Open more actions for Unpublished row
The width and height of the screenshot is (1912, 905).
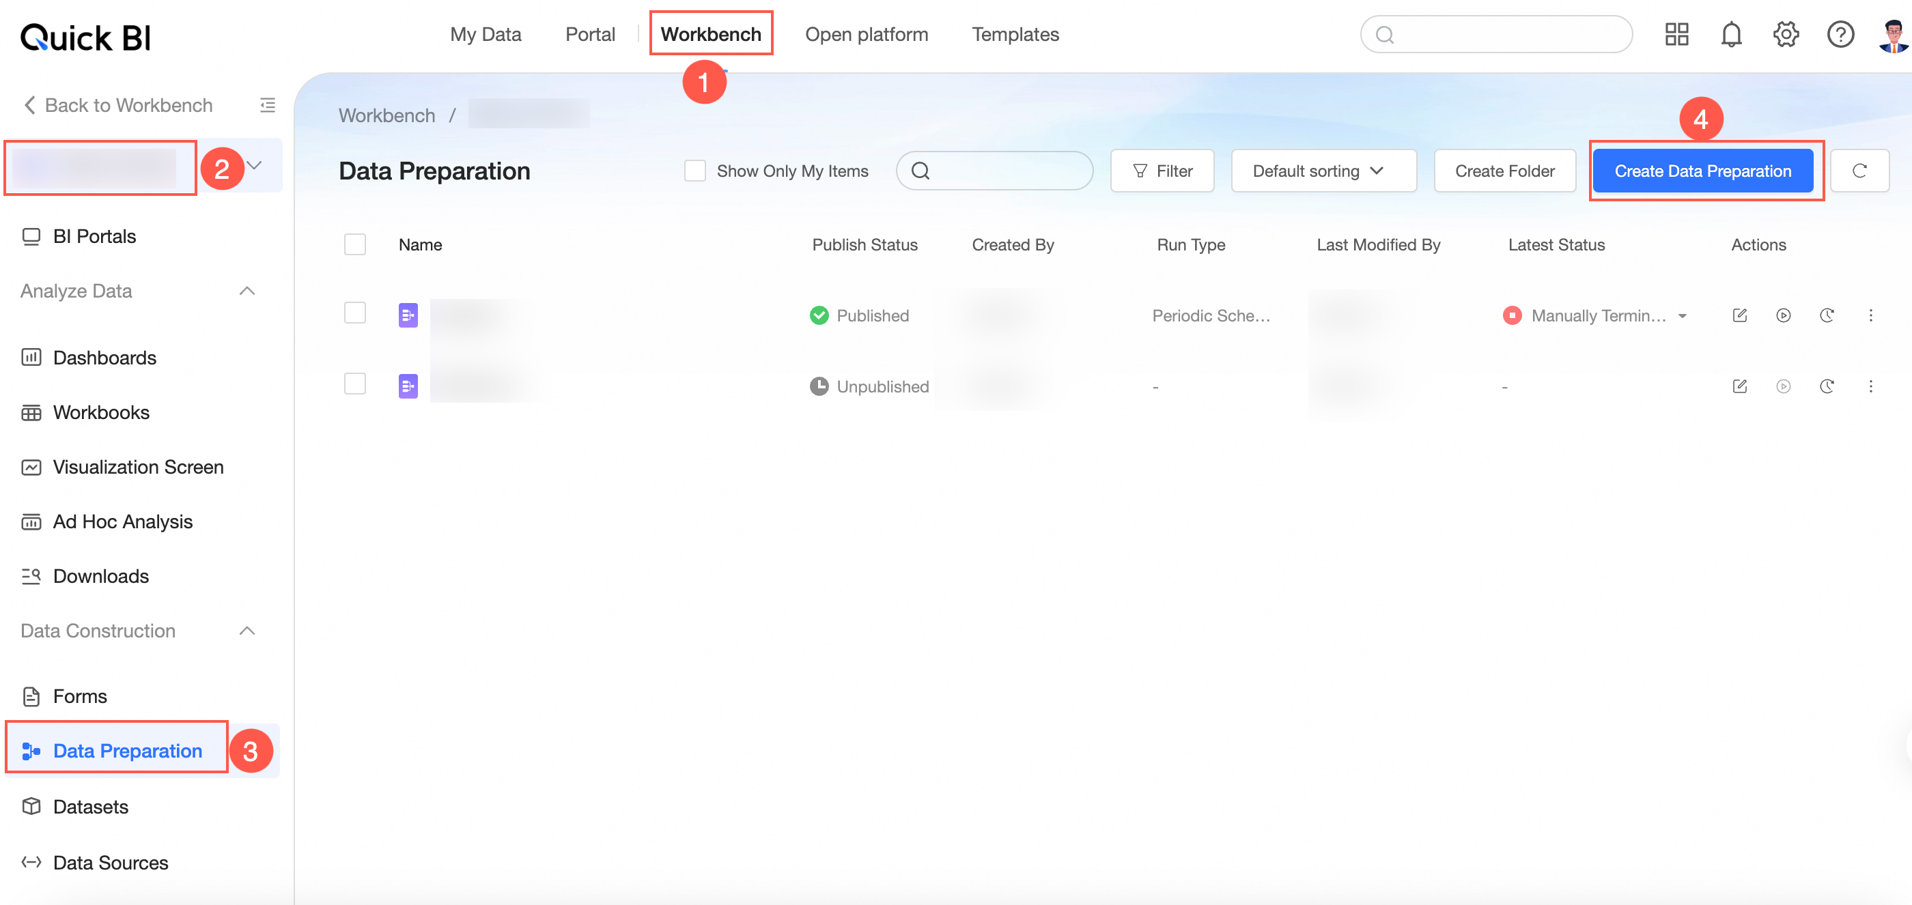coord(1870,386)
